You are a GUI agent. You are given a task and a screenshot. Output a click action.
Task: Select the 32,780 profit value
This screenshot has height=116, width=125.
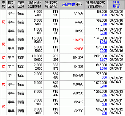pyautogui.click(x=79, y=111)
